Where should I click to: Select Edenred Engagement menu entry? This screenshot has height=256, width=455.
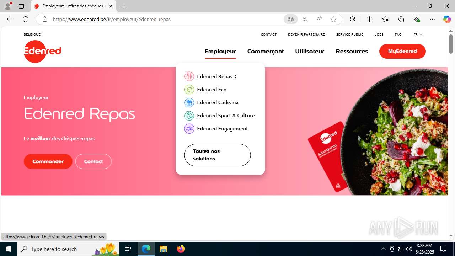(223, 129)
